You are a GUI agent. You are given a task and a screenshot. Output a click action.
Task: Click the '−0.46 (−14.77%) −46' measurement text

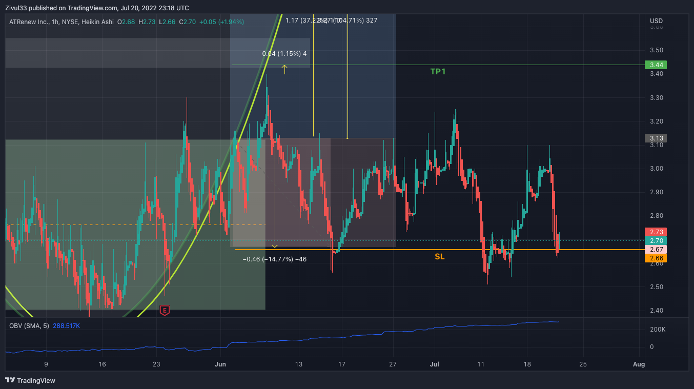click(x=275, y=259)
